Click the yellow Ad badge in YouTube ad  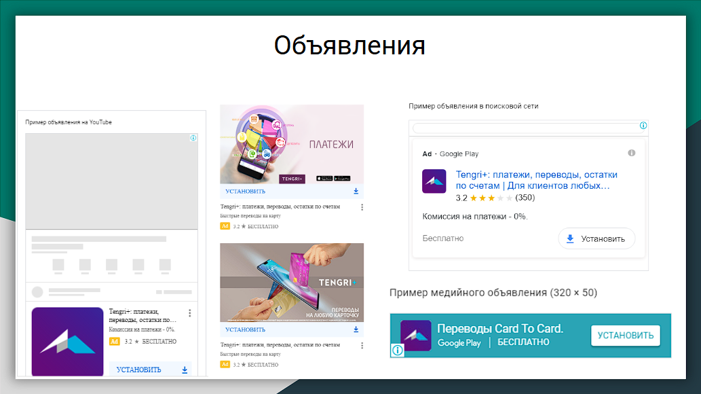pos(115,341)
